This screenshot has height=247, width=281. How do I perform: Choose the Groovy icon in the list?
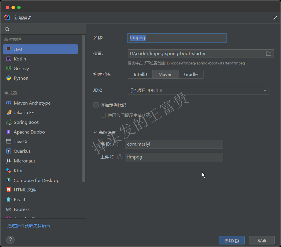[9, 68]
